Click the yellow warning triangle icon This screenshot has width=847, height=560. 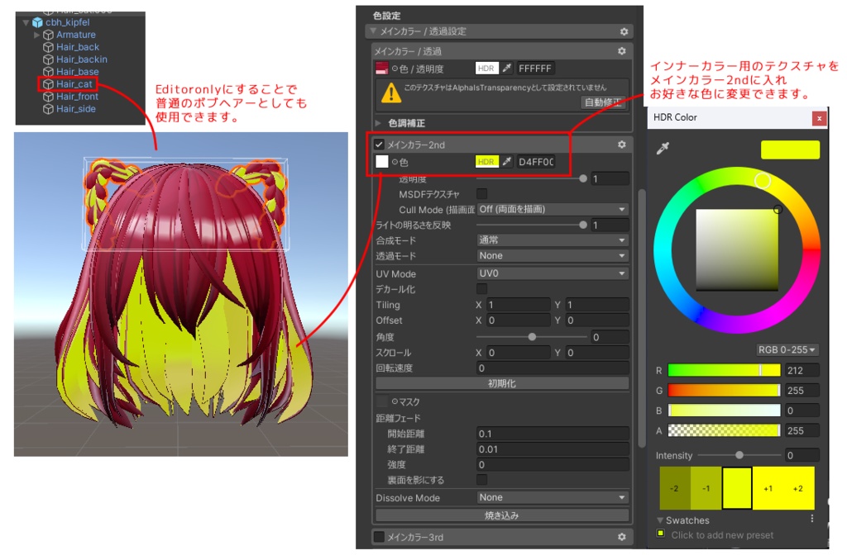tap(391, 93)
